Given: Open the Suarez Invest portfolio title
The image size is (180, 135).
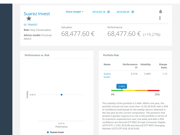Looking at the screenshot, I should (37, 14).
